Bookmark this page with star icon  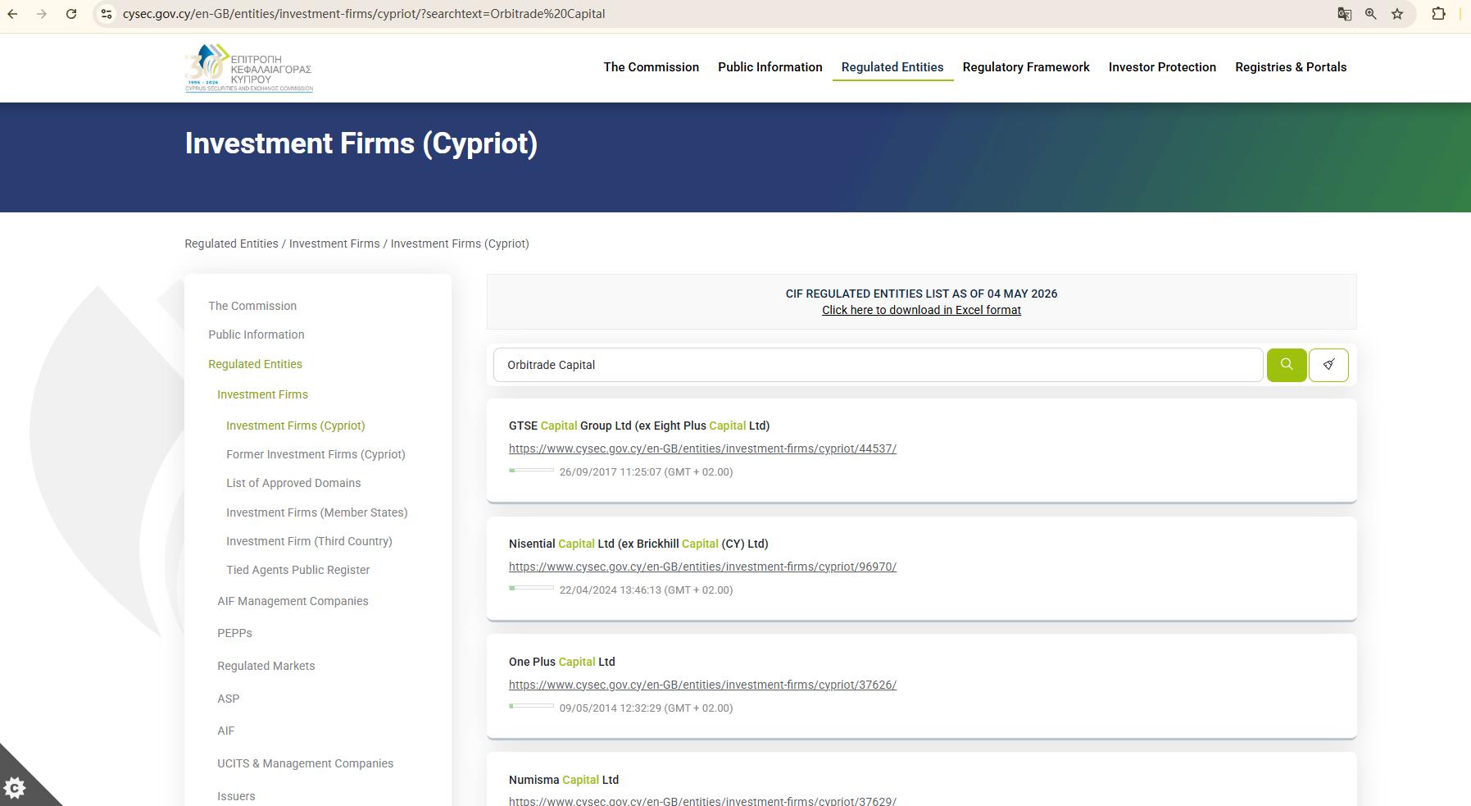1397,14
